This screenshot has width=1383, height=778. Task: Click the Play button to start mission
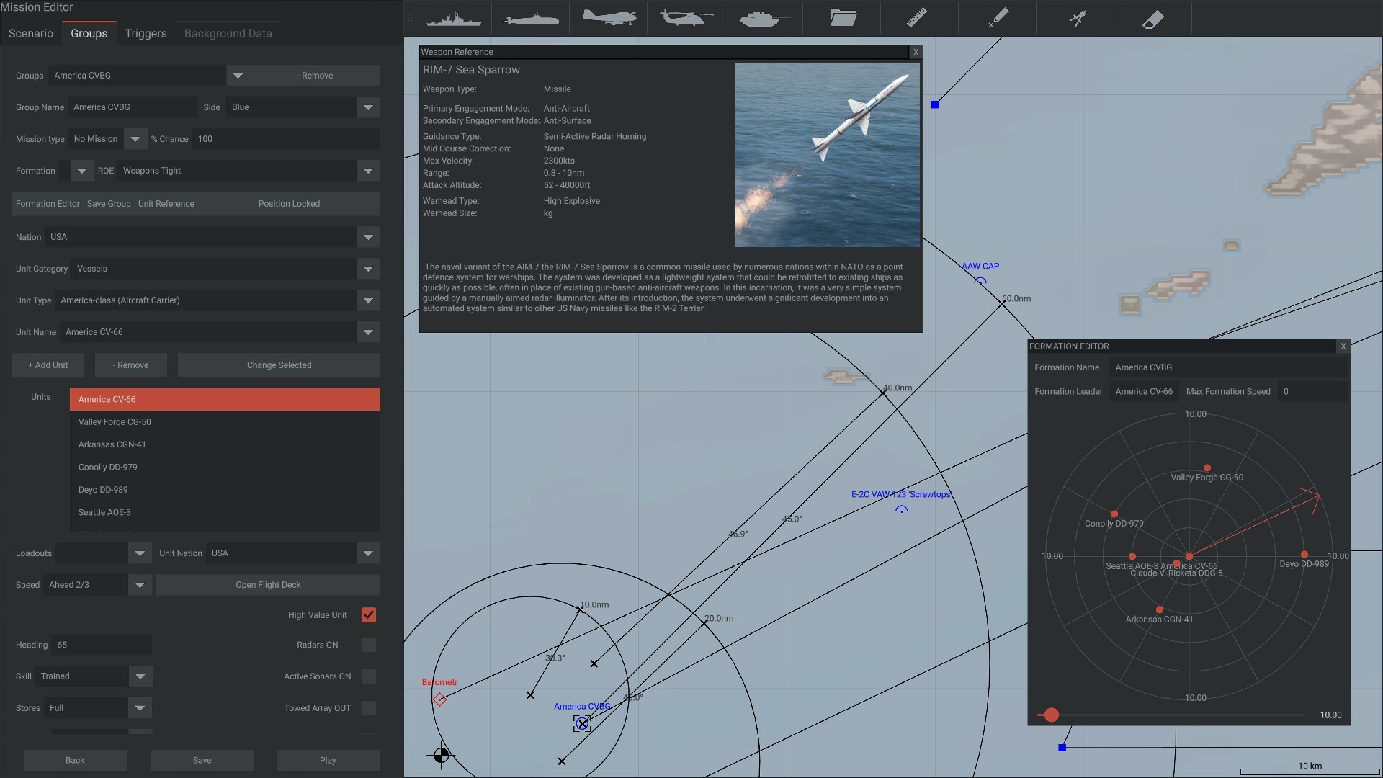[x=328, y=761]
